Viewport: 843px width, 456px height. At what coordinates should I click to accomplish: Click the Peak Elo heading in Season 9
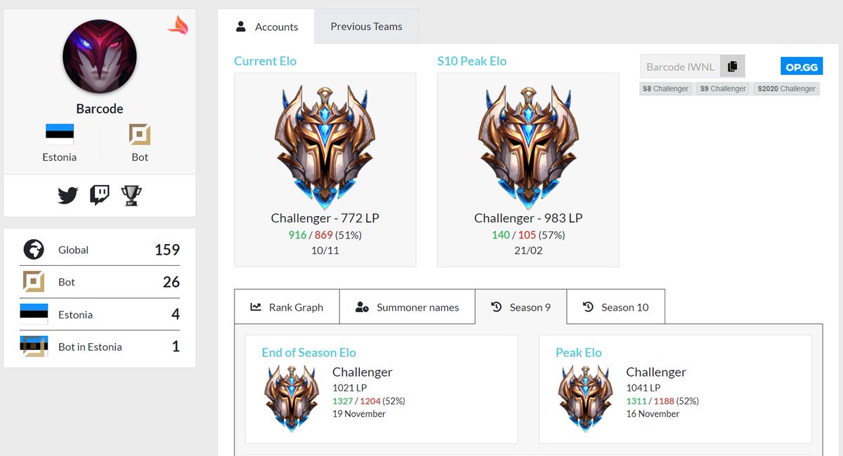click(x=579, y=352)
